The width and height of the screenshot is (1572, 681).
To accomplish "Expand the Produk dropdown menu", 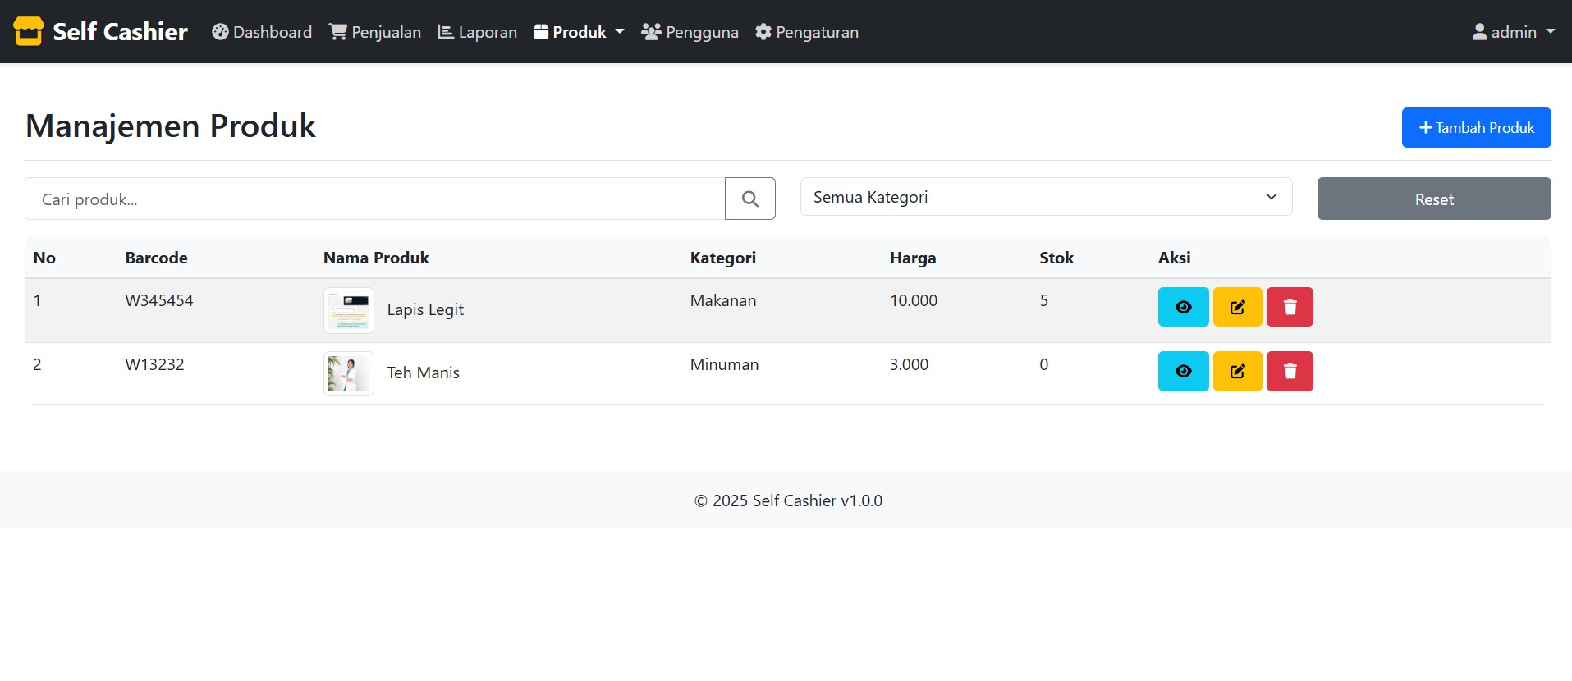I will click(579, 32).
